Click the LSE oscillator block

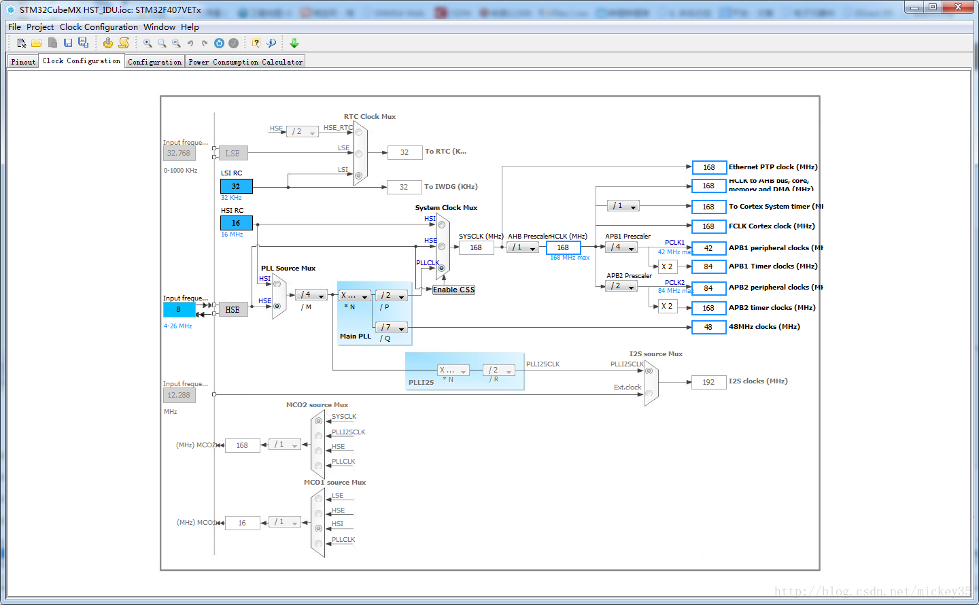[233, 154]
